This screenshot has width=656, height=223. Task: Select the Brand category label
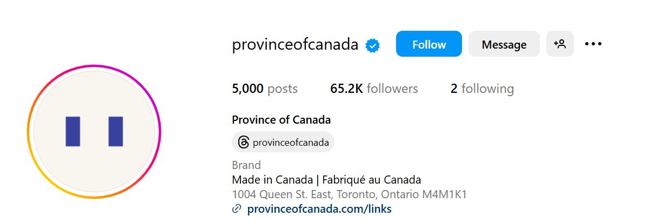pos(246,165)
